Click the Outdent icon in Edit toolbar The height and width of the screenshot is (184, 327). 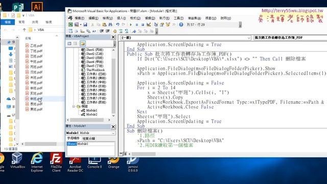(108, 31)
